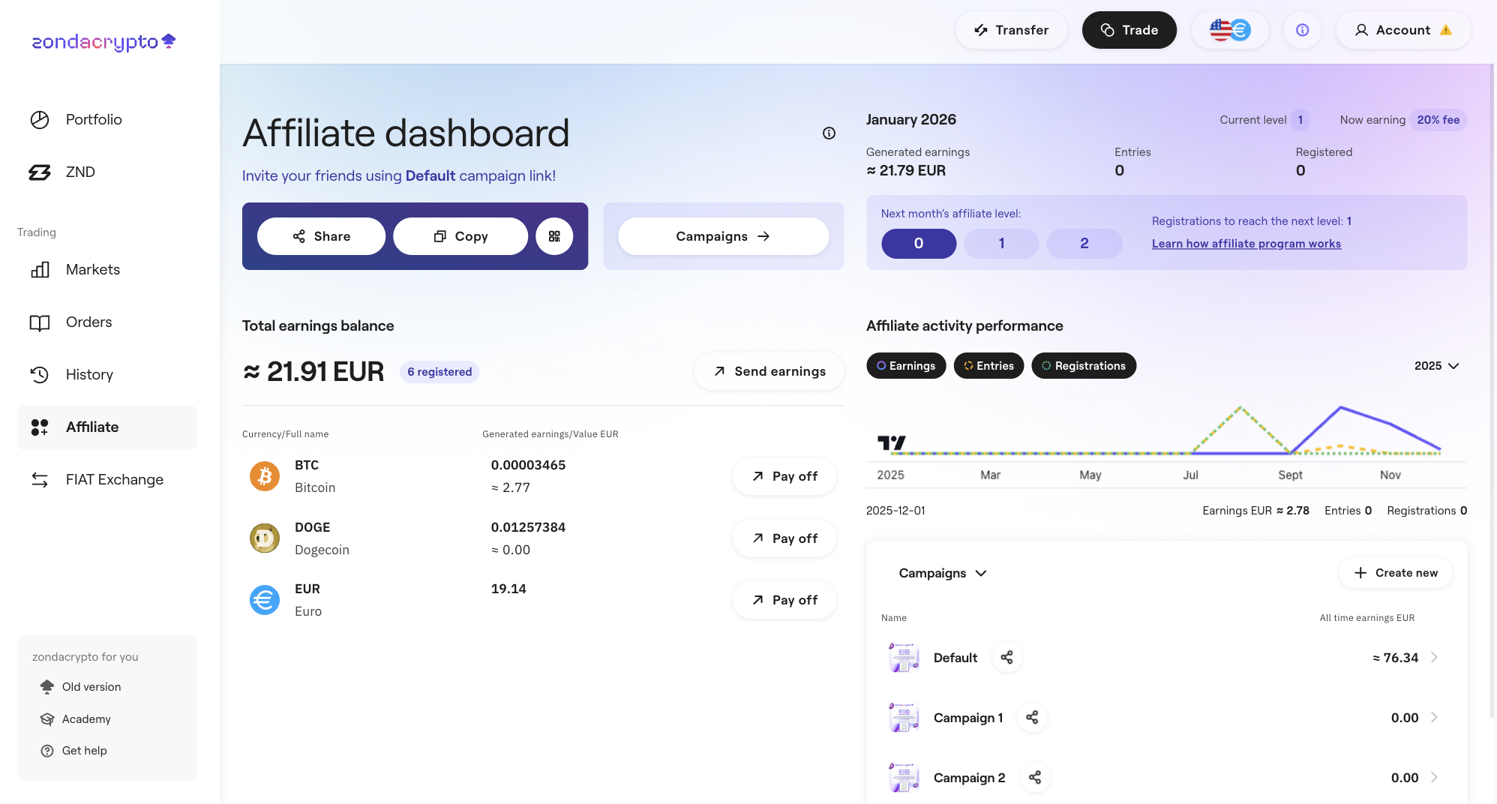The width and height of the screenshot is (1497, 804).
Task: Click the Create new campaign button
Action: (1396, 573)
